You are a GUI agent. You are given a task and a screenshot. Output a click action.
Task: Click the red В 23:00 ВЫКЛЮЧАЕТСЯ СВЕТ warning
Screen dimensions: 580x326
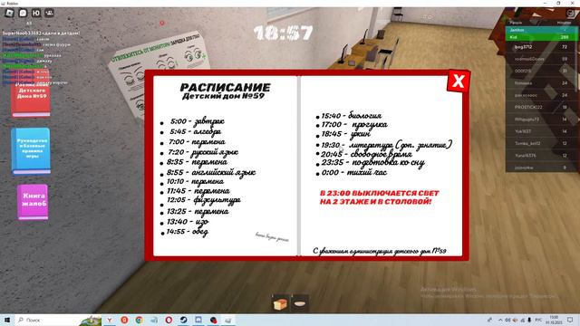pos(379,197)
